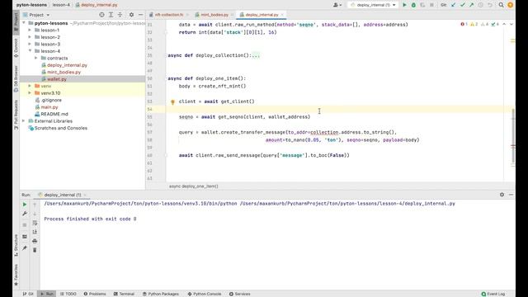Viewport: 528px width, 297px height.
Task: Update project via Git blue arrow icon
Action: tap(453, 5)
